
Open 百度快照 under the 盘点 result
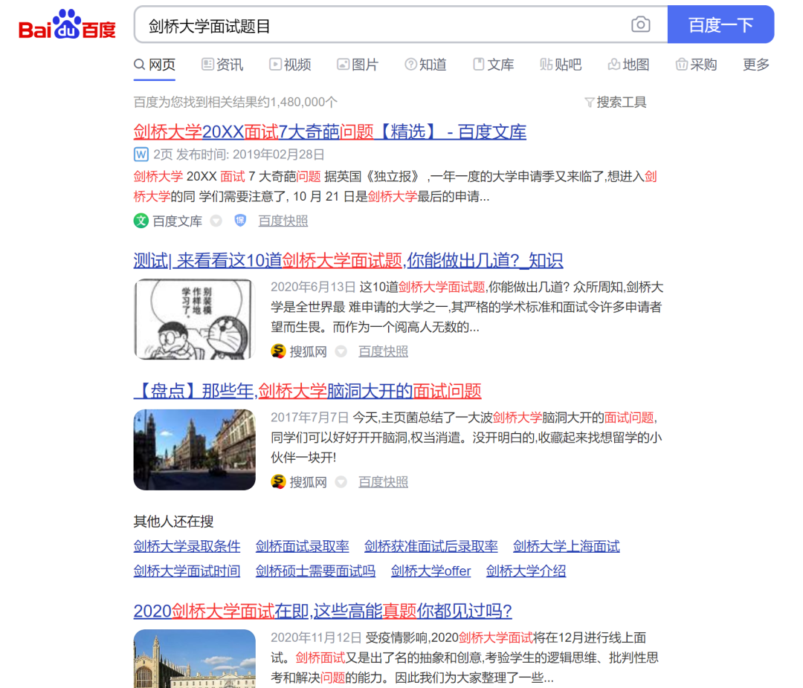pyautogui.click(x=383, y=481)
